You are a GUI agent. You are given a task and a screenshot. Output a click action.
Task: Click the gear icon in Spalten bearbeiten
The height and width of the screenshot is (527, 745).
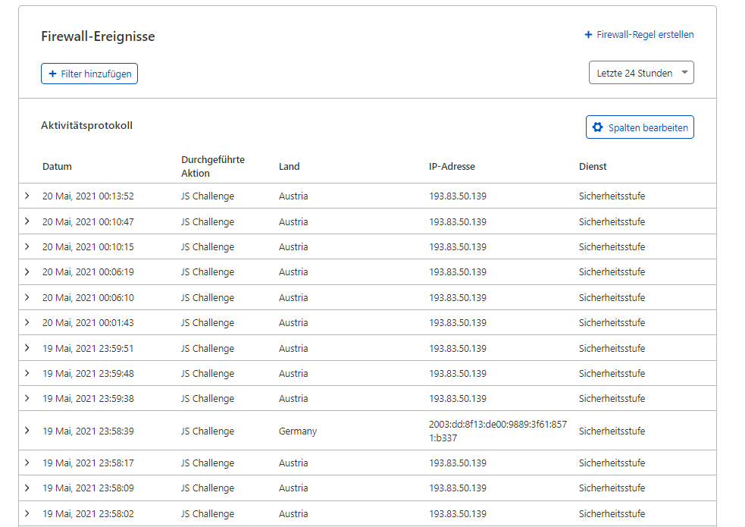[598, 127]
